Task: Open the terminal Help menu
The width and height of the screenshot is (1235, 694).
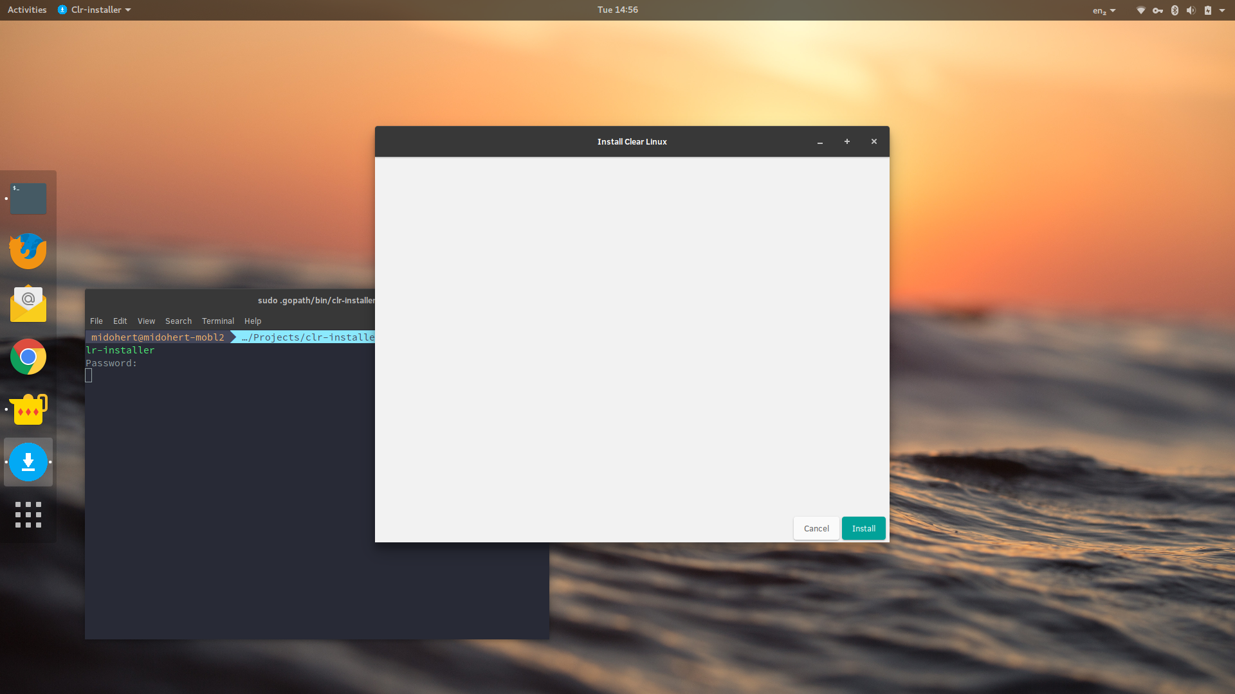Action: pyautogui.click(x=253, y=321)
